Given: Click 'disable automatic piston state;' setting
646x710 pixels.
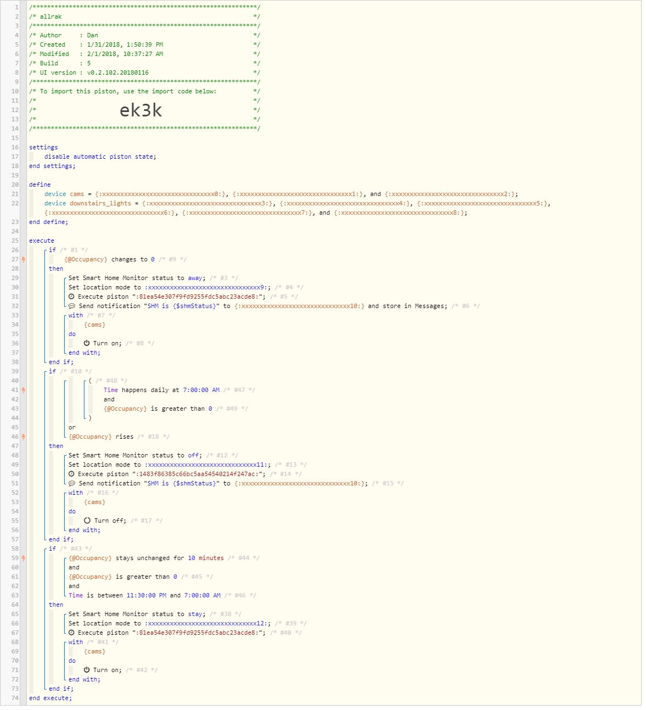Looking at the screenshot, I should click(100, 156).
